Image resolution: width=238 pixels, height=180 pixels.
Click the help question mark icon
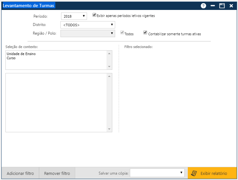203,6
